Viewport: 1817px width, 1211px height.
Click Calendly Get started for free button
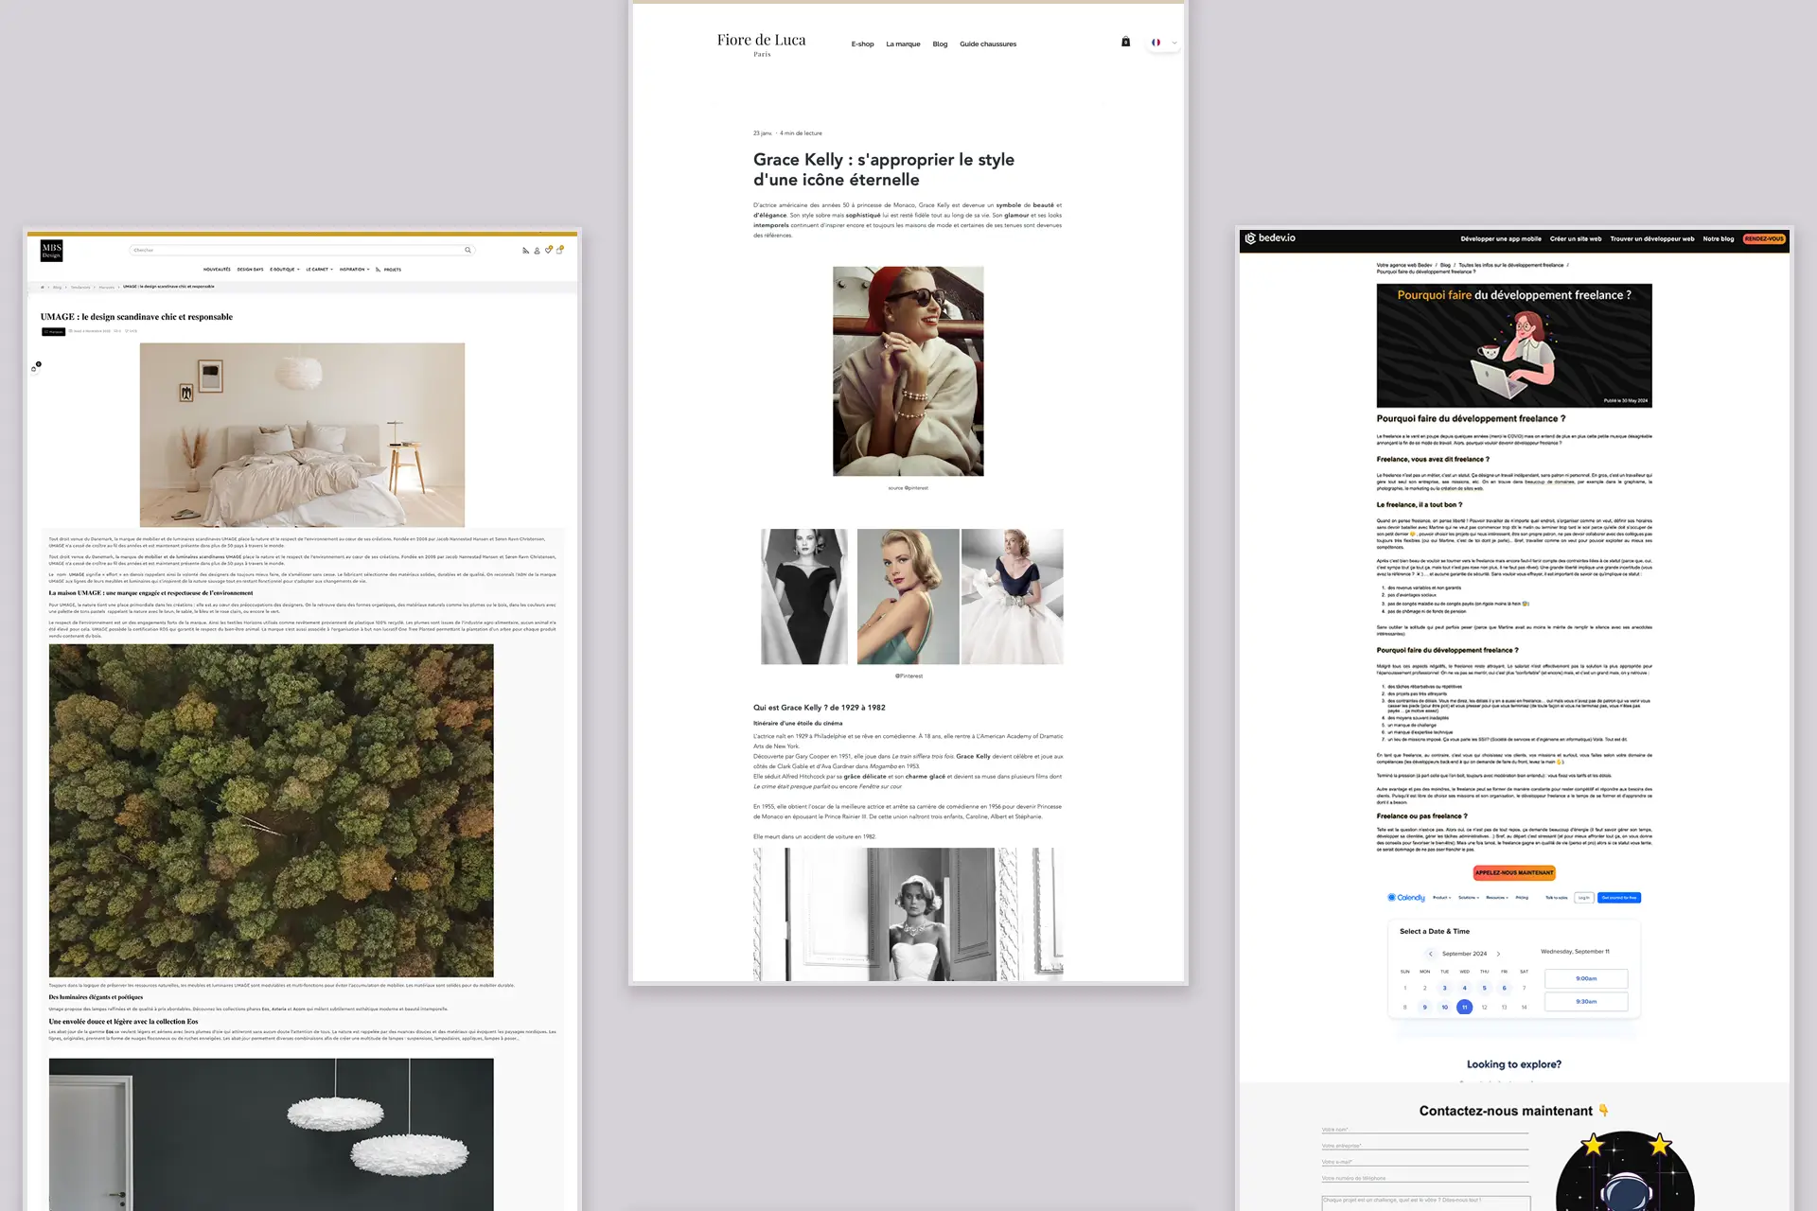click(1619, 898)
